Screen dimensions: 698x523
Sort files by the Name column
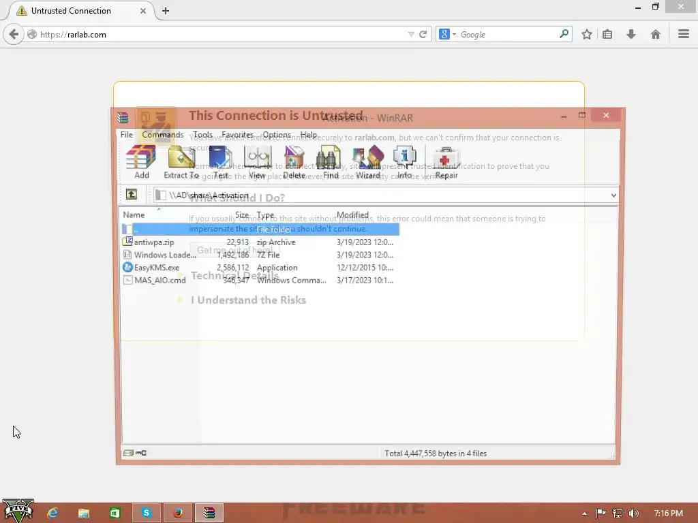[134, 215]
